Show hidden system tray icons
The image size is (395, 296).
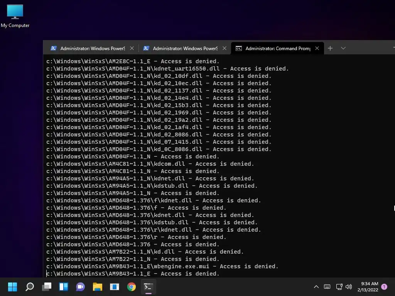pos(316,287)
